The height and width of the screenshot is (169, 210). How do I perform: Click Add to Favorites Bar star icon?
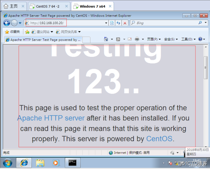[x=27, y=32]
